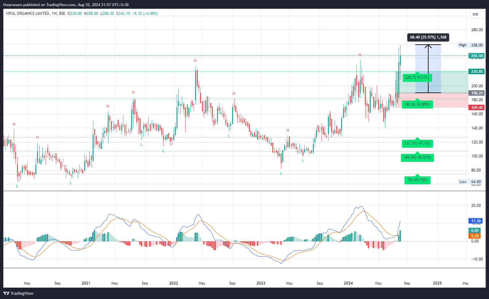Select the green 220.85 price label
Screen dimensions: 489x299
tap(476, 72)
